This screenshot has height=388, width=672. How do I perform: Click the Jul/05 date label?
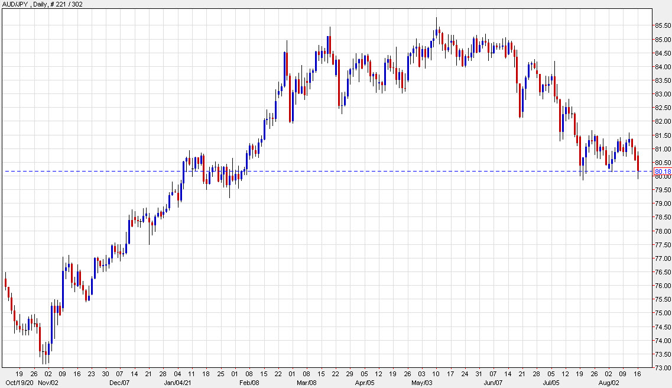[552, 383]
